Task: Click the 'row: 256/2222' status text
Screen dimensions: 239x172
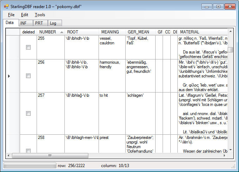Action: 71,166
